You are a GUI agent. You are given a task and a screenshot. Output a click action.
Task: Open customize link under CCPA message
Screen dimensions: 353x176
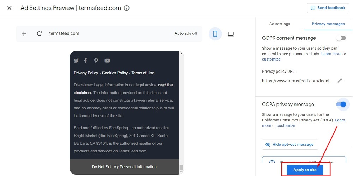point(286,126)
